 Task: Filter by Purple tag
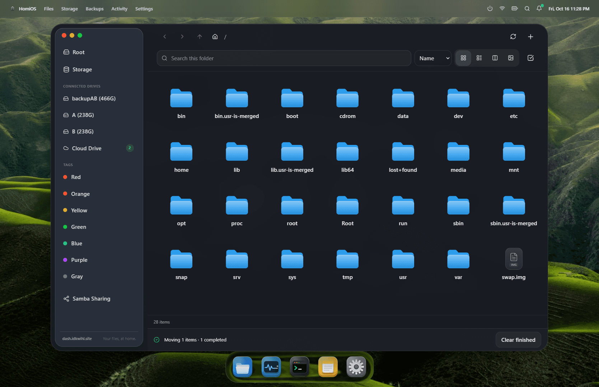point(99,260)
